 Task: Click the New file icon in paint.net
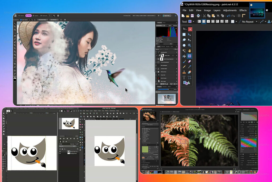(183, 16)
